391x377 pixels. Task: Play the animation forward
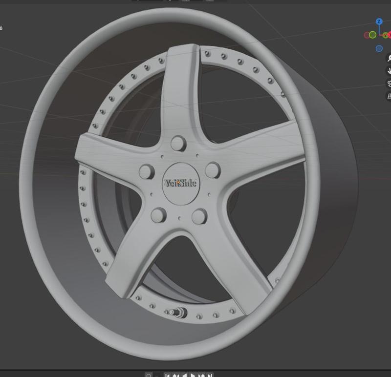tap(193, 375)
